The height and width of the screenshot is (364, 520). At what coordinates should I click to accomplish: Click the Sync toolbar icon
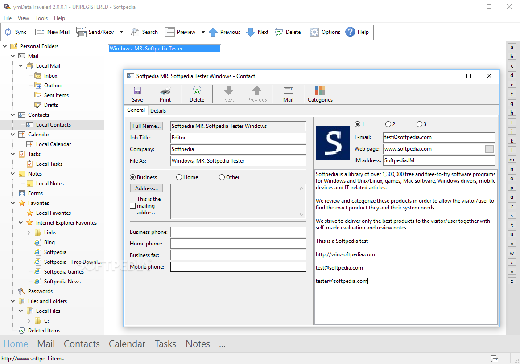coord(8,32)
